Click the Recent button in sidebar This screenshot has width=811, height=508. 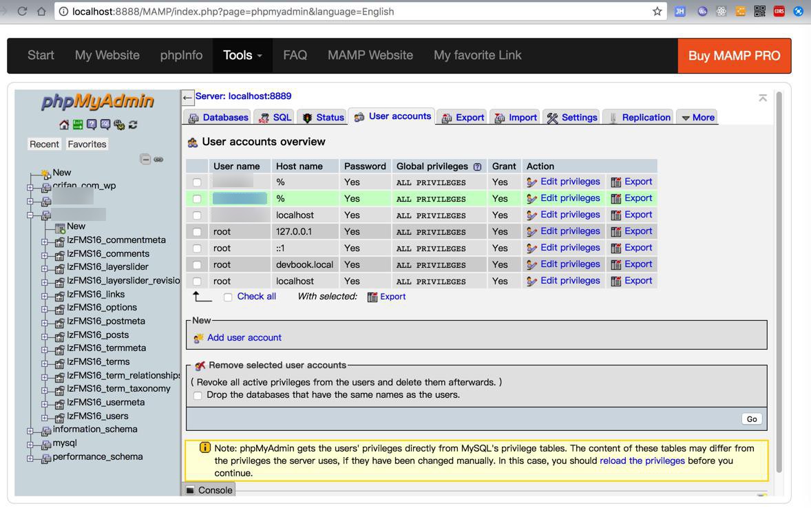(44, 145)
